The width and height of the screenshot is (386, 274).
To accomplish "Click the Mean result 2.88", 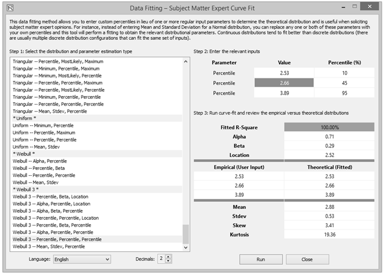I will click(329, 207).
